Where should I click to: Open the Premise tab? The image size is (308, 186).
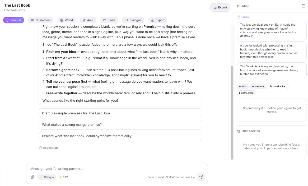13,20
